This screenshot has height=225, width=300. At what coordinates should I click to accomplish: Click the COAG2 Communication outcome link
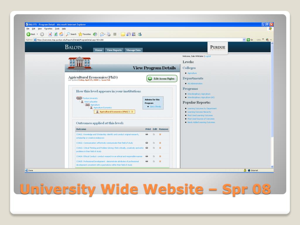pos(105,143)
